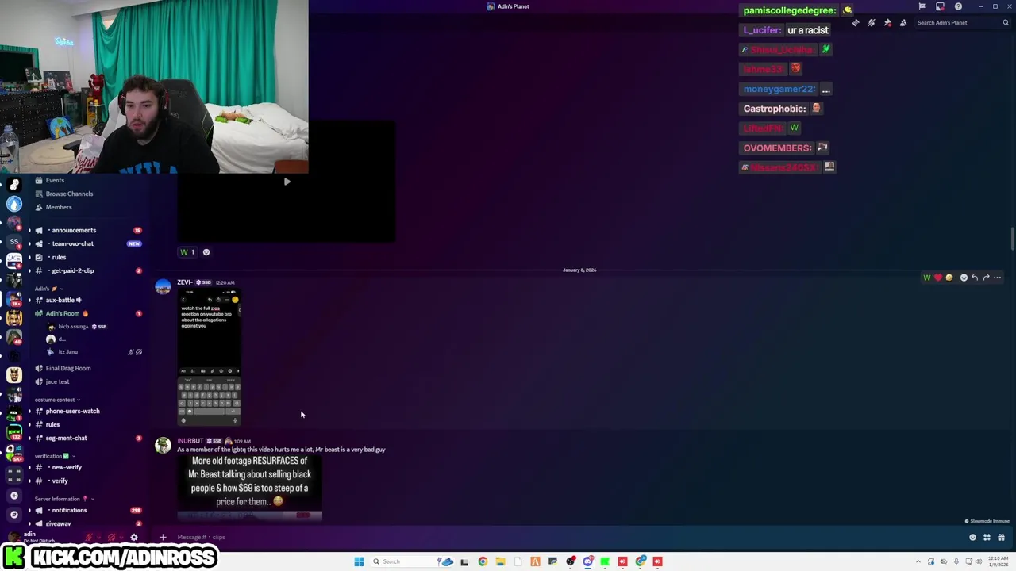
Task: Open the Inbox icon in title bar
Action: pos(940,6)
